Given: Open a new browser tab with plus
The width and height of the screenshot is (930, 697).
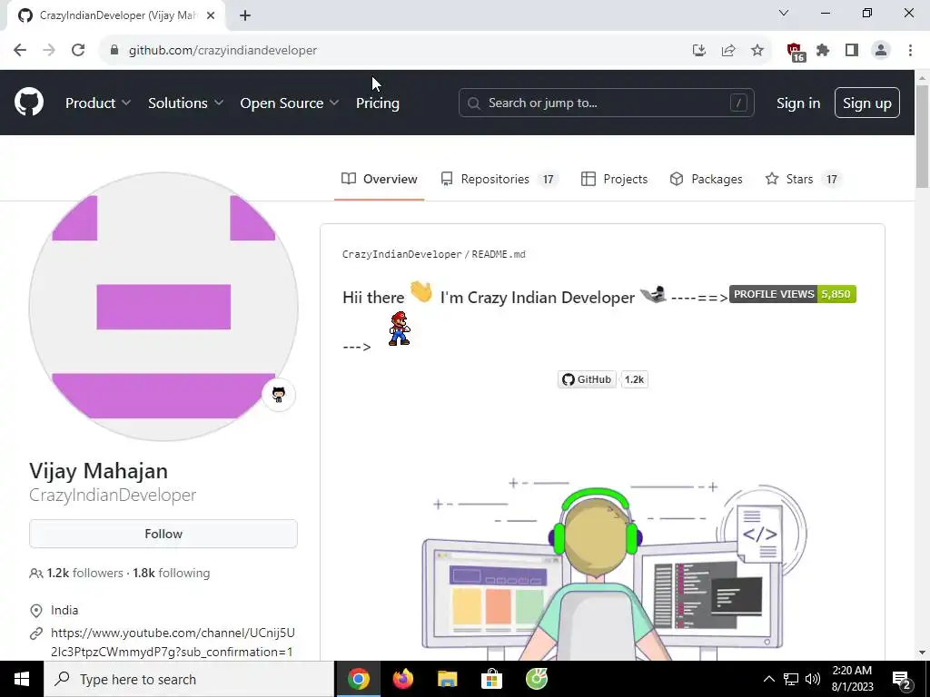Looking at the screenshot, I should (245, 15).
